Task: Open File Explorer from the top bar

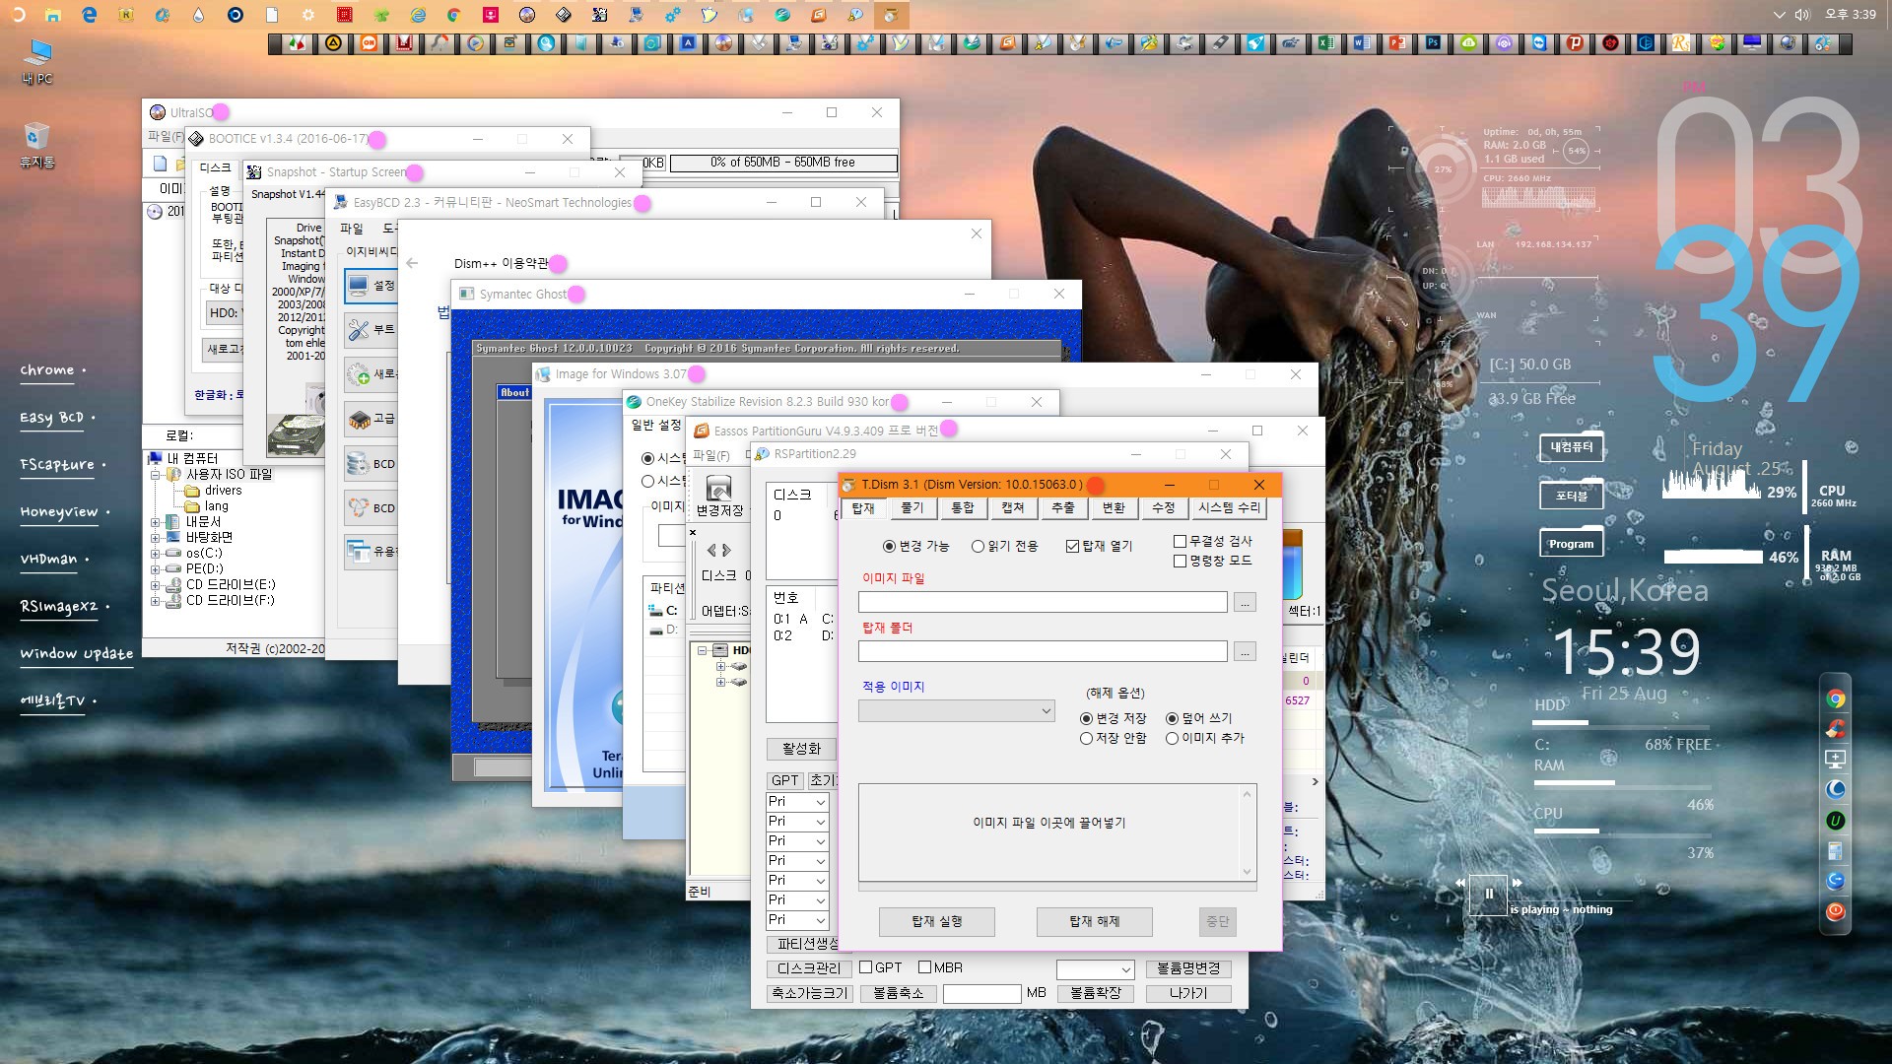Action: 53,15
